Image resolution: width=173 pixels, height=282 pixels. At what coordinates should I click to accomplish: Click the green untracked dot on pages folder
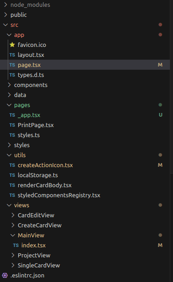(x=160, y=105)
